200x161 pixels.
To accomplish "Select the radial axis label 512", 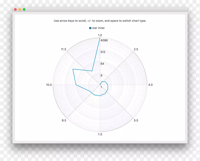I will [x=103, y=52].
